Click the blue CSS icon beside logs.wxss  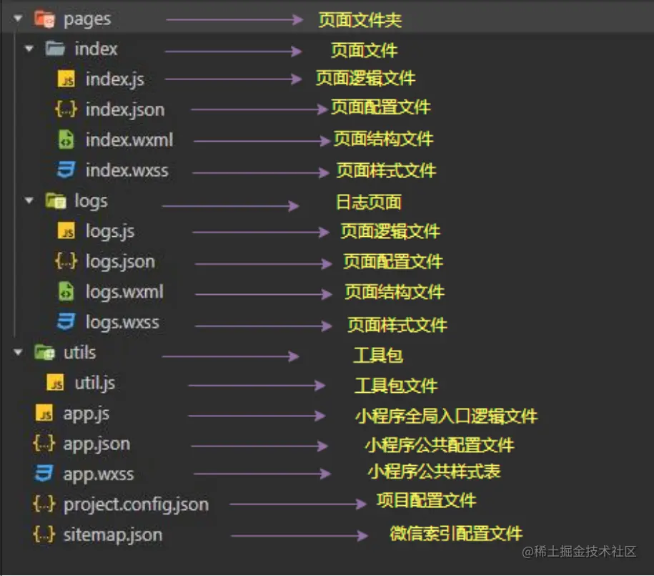click(x=66, y=322)
